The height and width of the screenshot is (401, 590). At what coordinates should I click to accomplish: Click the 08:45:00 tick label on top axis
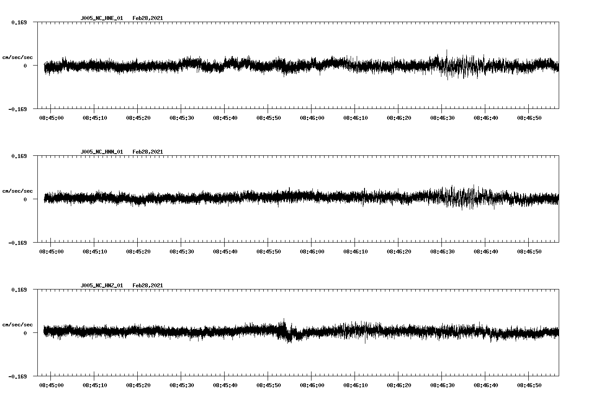tap(52, 117)
